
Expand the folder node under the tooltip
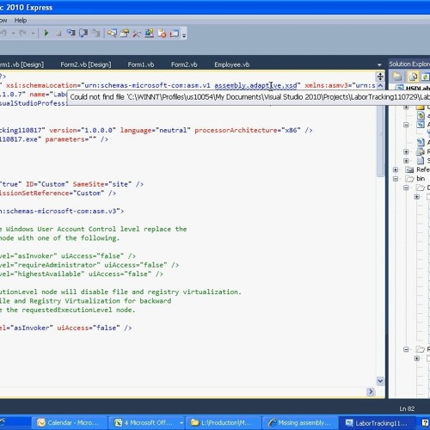406,107
